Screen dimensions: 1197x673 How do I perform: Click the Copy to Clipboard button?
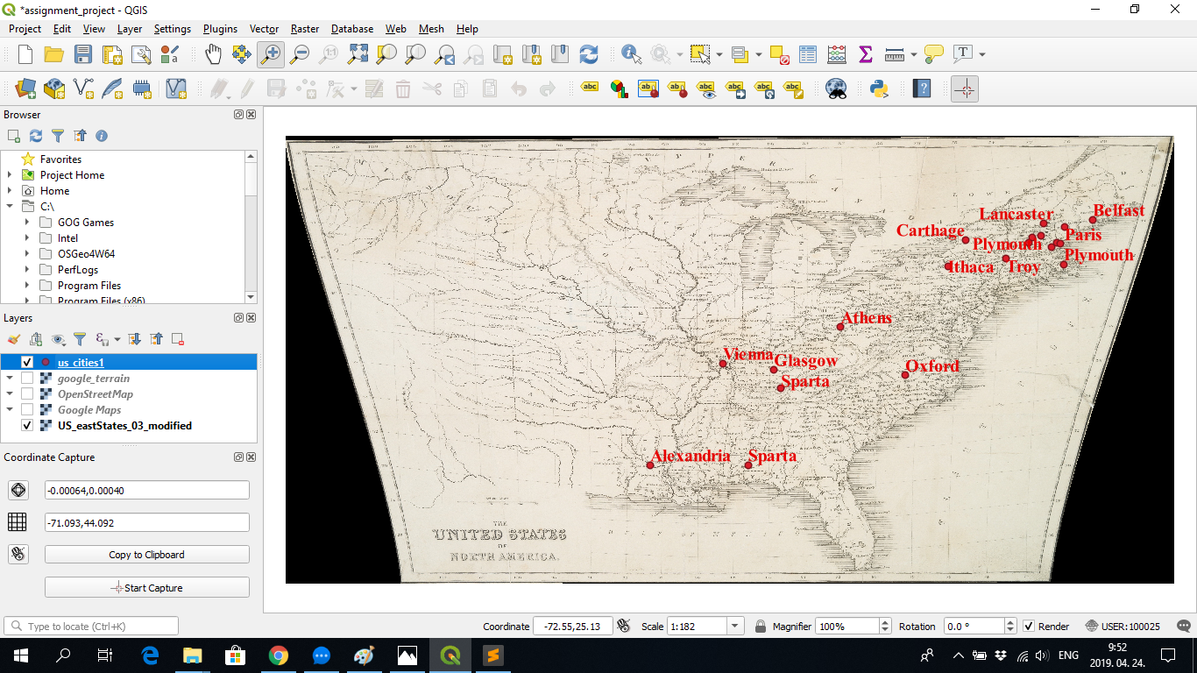point(147,555)
